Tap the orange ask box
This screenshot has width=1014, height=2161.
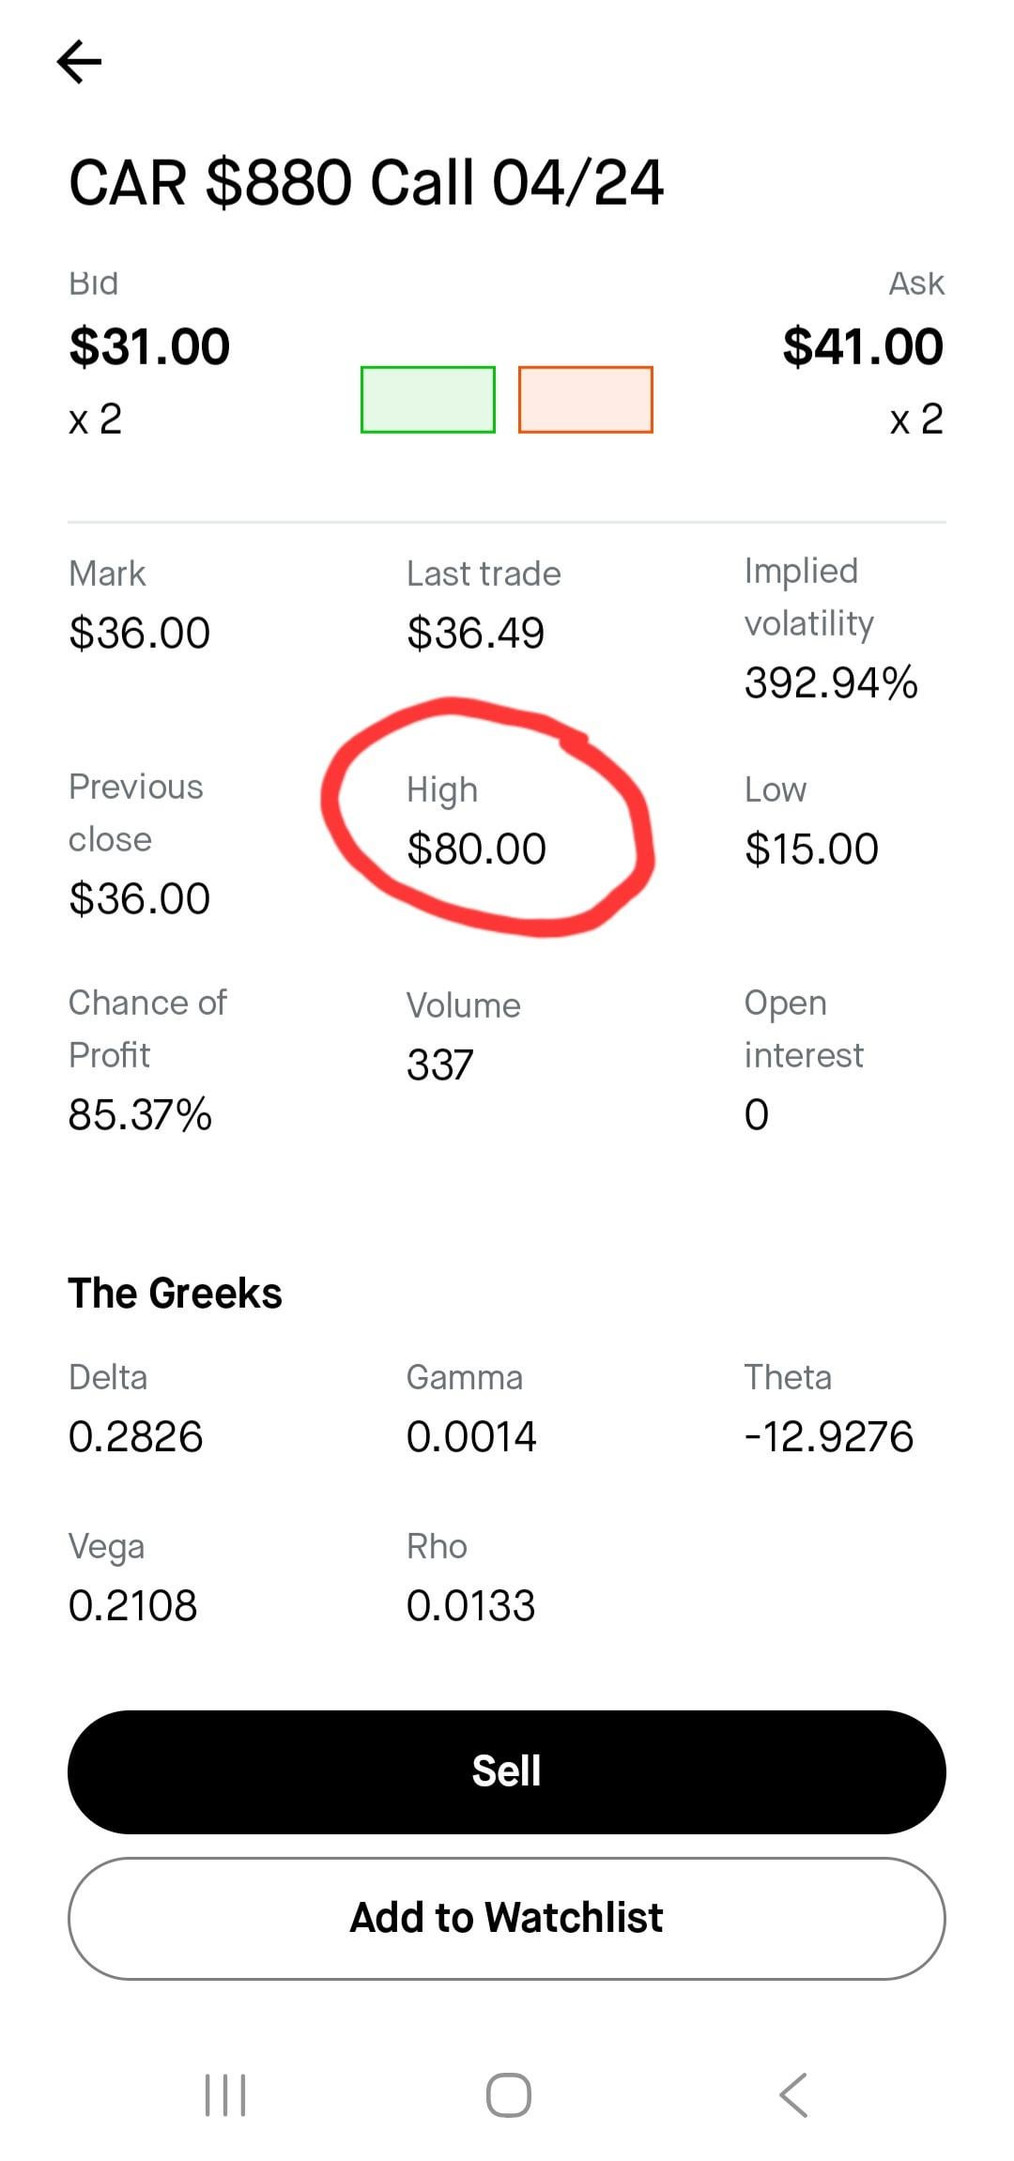tap(585, 400)
